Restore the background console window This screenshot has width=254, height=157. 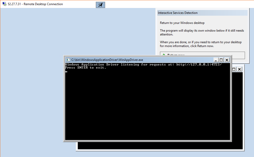[234, 69]
